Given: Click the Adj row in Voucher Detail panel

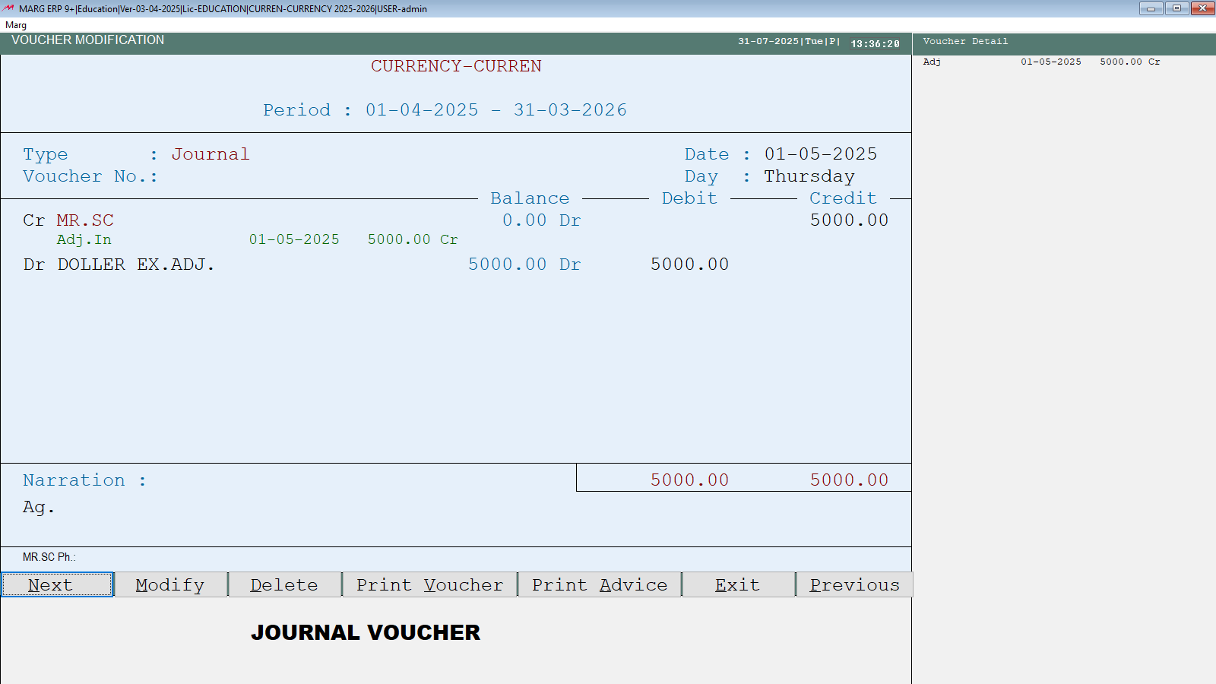Looking at the screenshot, I should pos(1040,62).
